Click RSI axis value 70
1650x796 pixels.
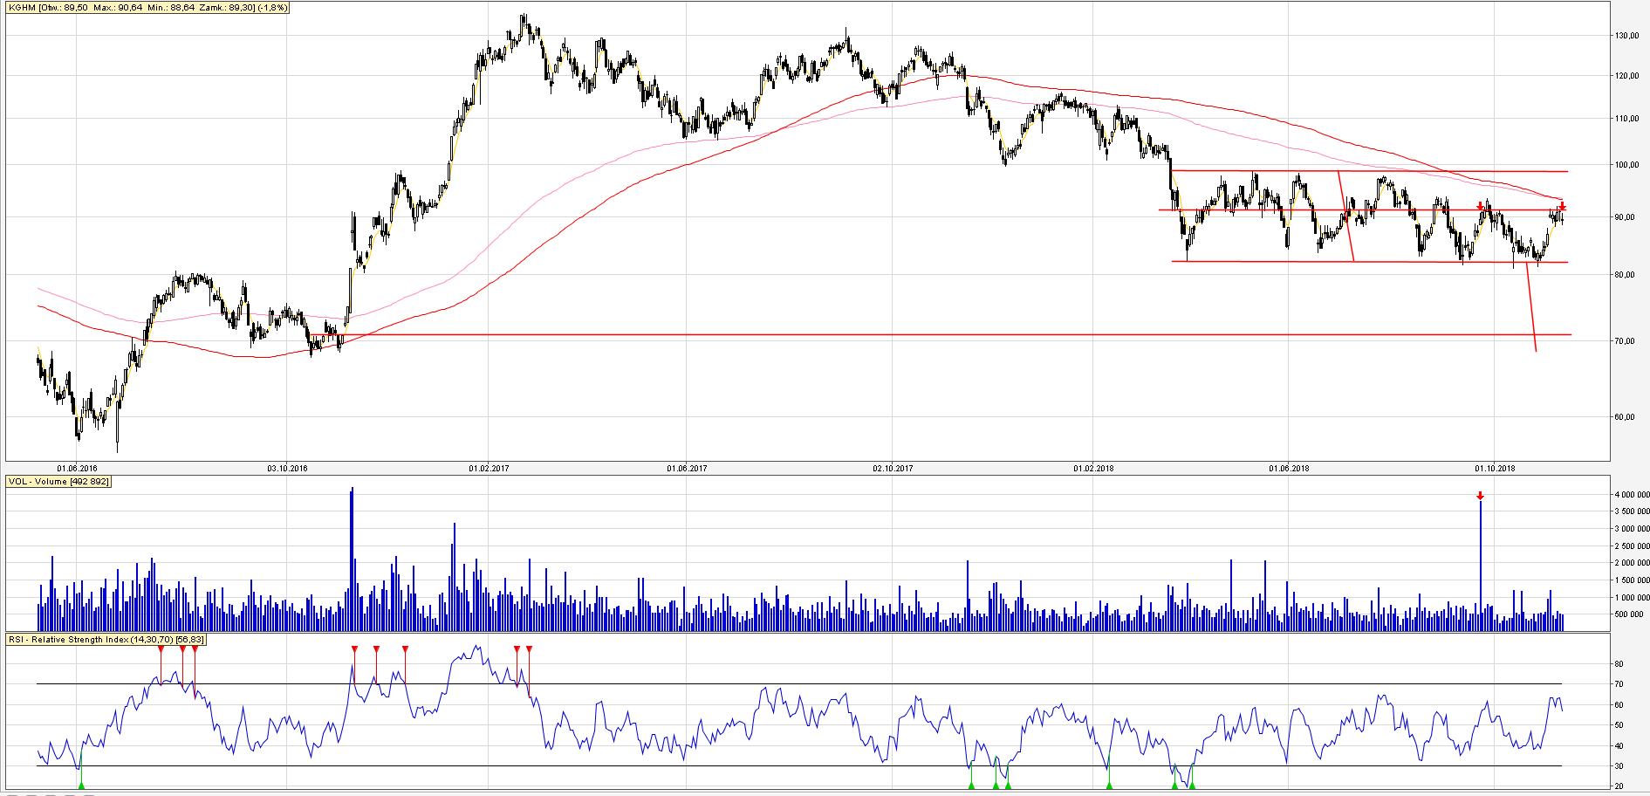[1619, 684]
